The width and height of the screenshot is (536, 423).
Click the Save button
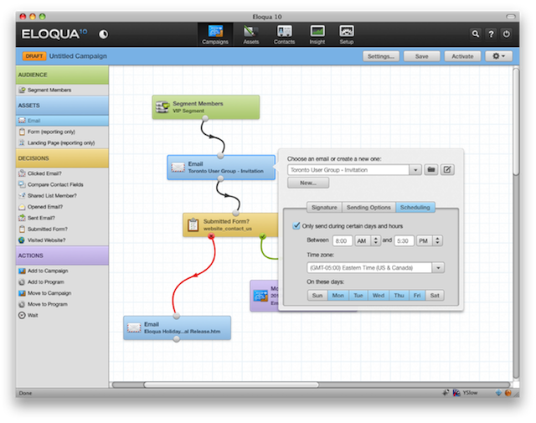click(421, 56)
